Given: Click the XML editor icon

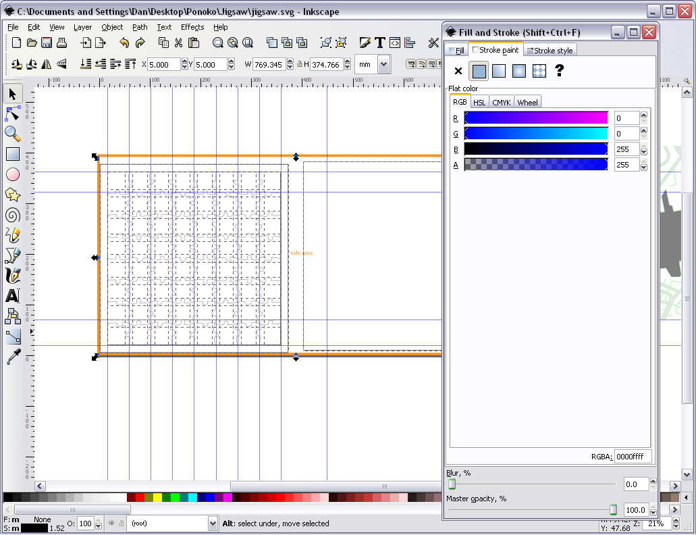Looking at the screenshot, I should click(395, 43).
